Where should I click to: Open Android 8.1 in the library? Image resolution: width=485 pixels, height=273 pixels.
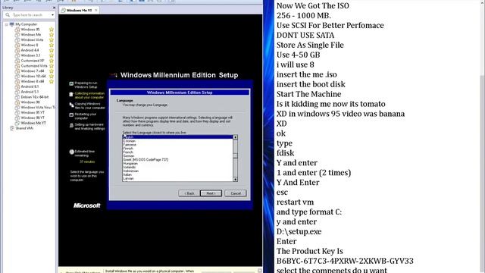tap(30, 86)
